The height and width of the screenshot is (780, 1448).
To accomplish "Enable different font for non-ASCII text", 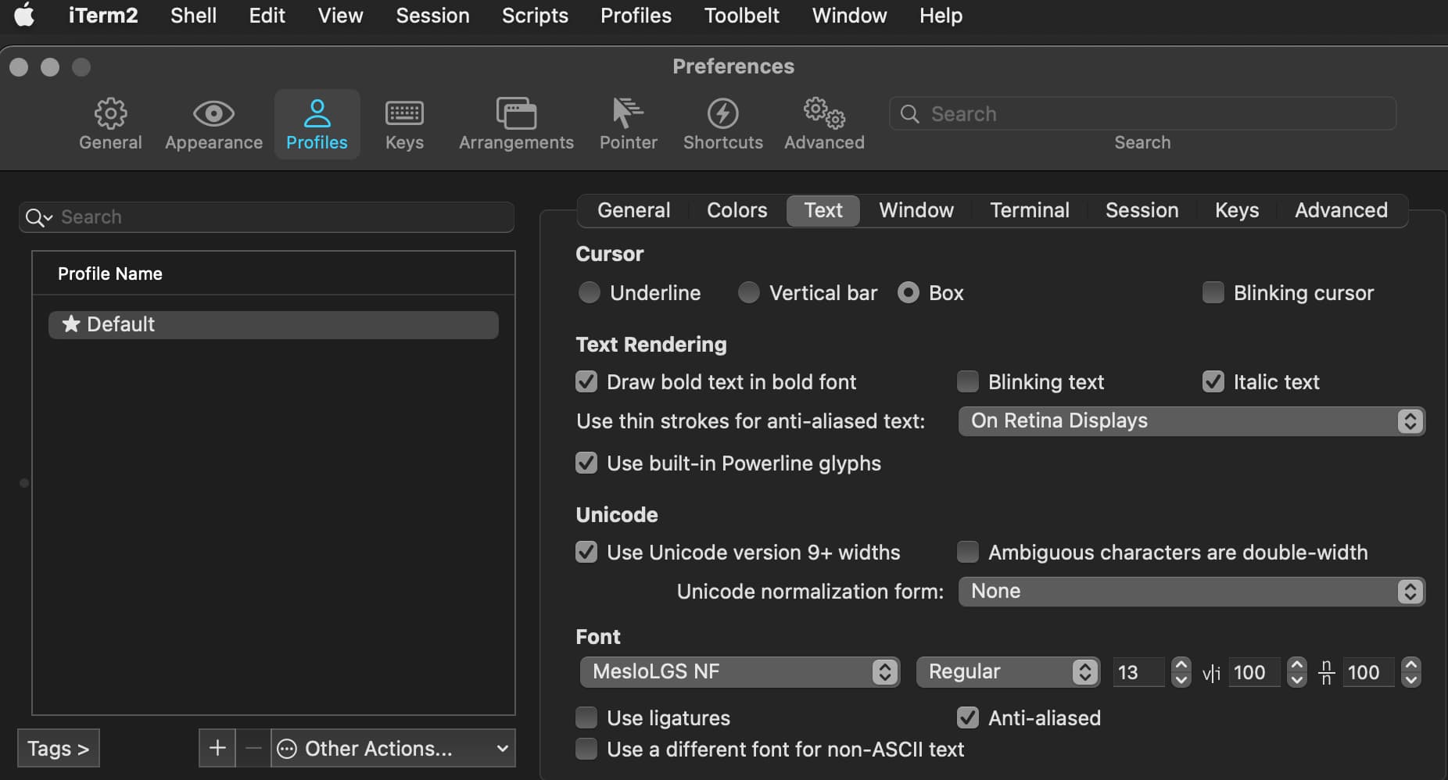I will pyautogui.click(x=586, y=749).
